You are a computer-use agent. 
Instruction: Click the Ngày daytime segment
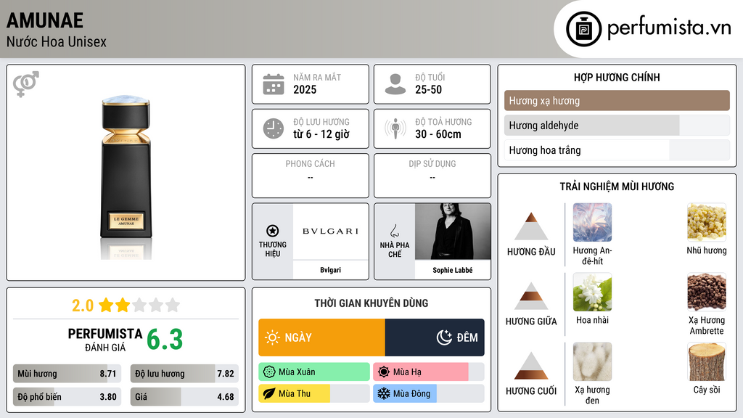coord(321,337)
